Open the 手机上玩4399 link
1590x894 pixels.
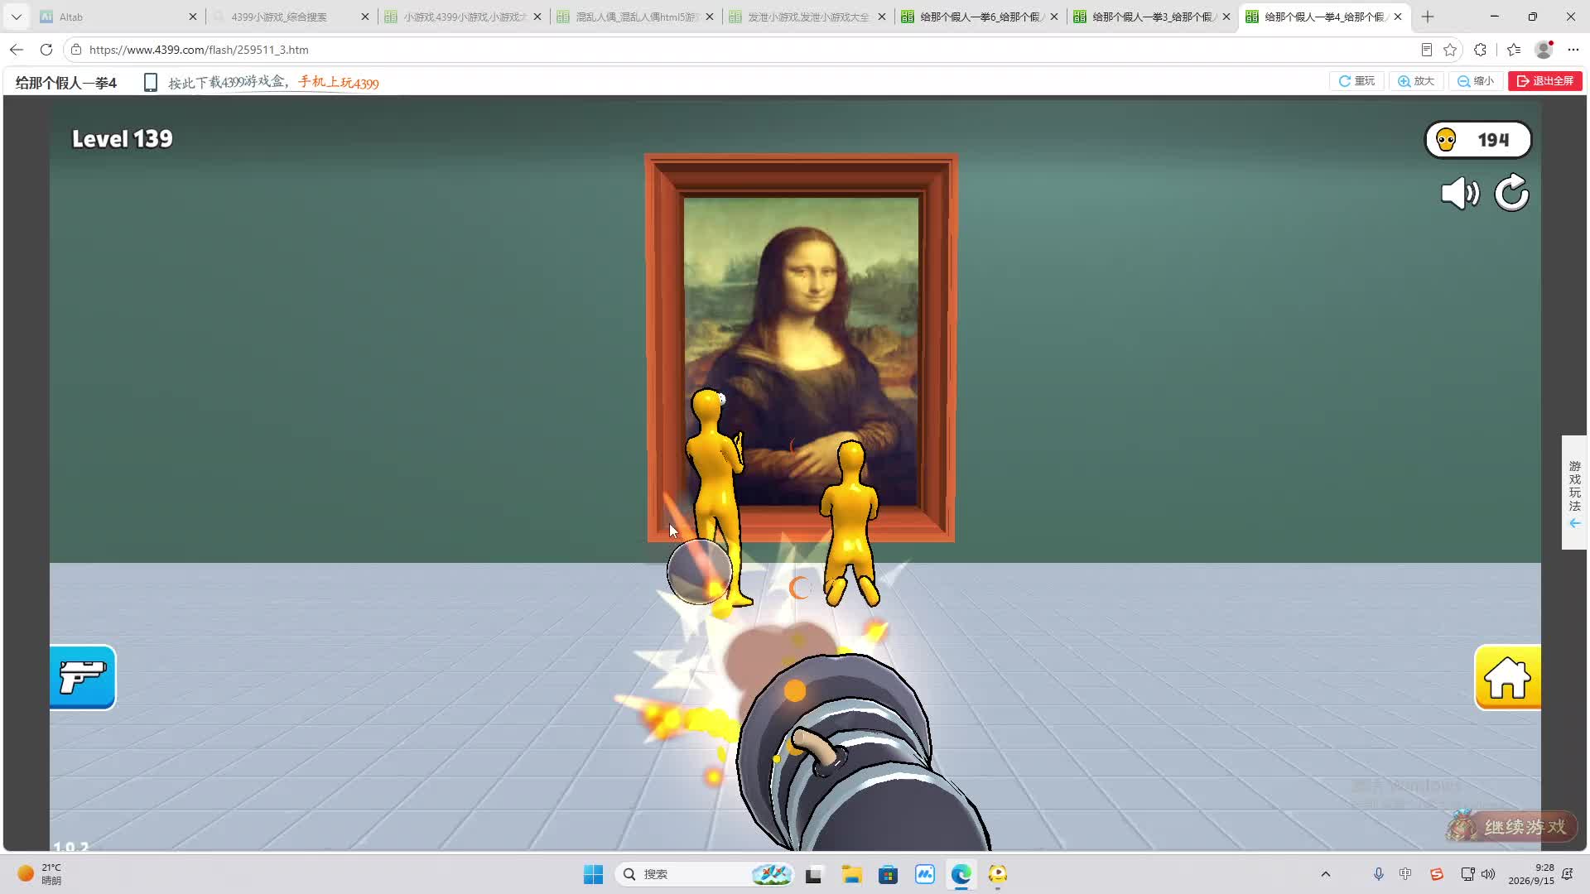point(339,82)
